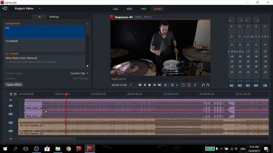The height and width of the screenshot is (153, 273).
Task: Click the blue mark out icon
Action: pyautogui.click(x=172, y=85)
